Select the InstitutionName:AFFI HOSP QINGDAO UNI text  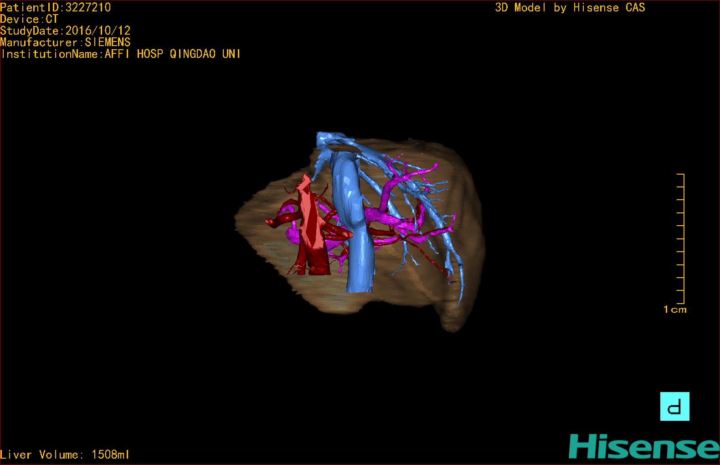point(120,54)
